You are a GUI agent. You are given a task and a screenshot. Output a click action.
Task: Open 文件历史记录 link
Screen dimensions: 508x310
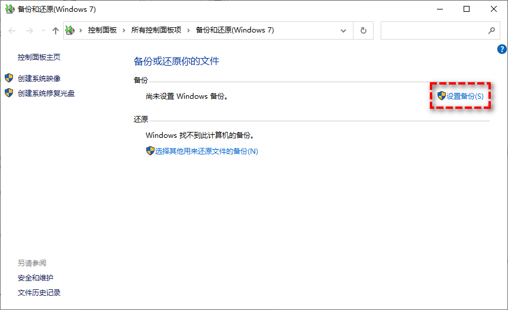[39, 293]
